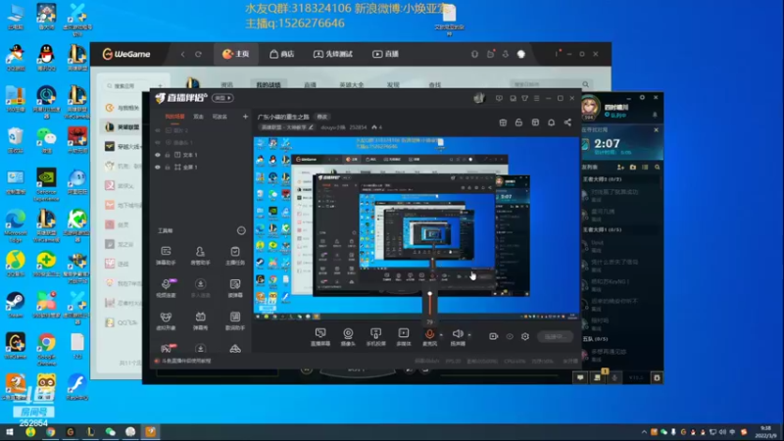Start recording with the record icon

click(493, 336)
